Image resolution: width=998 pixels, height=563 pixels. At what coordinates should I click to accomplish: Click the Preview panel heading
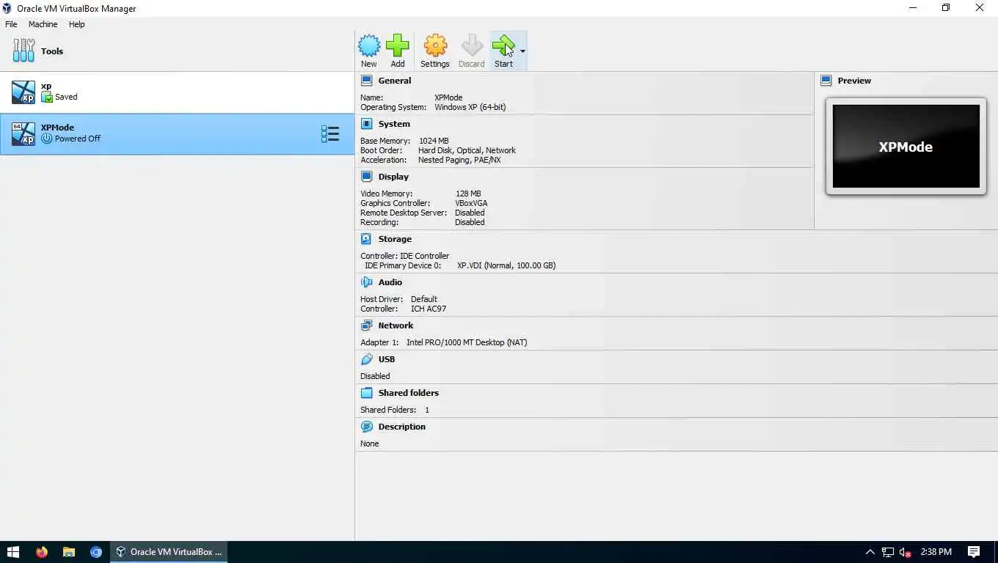(854, 81)
